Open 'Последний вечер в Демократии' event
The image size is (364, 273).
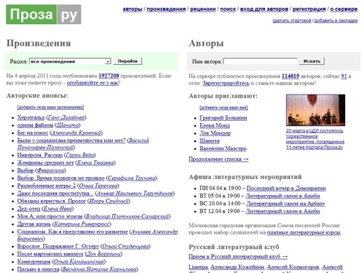click(286, 189)
